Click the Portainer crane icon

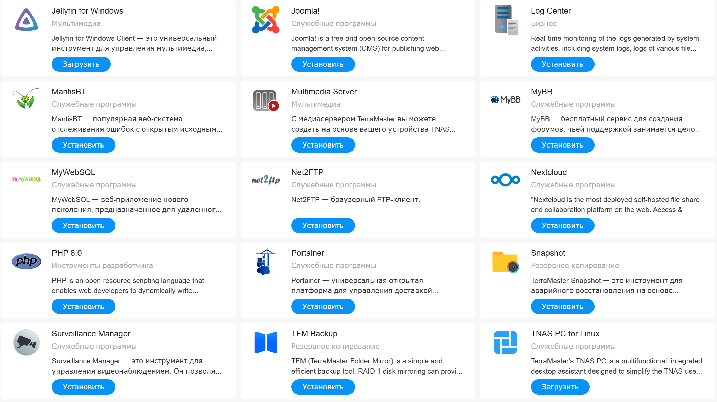[266, 262]
